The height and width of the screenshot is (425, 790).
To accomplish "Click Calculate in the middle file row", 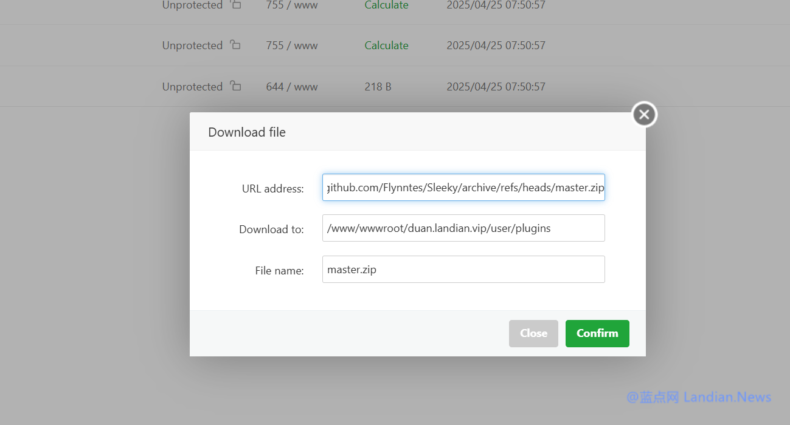I will pyautogui.click(x=386, y=46).
